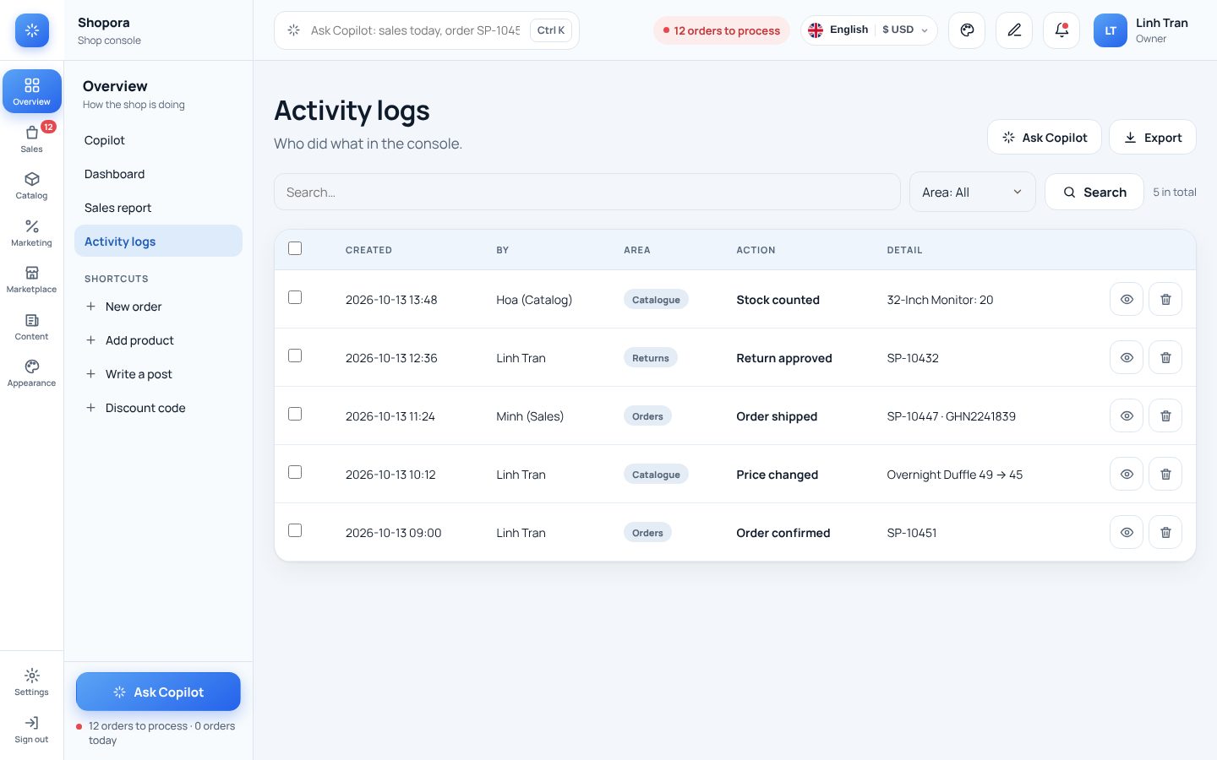Go to the Dashboard page

pyautogui.click(x=158, y=174)
